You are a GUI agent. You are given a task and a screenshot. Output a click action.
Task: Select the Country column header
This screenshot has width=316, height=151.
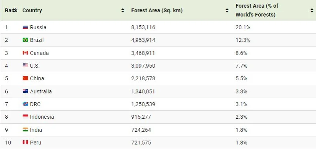coord(32,10)
